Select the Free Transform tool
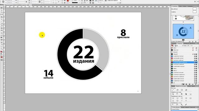Image resolution: width=199 pixels, height=111 pixels. (2, 35)
